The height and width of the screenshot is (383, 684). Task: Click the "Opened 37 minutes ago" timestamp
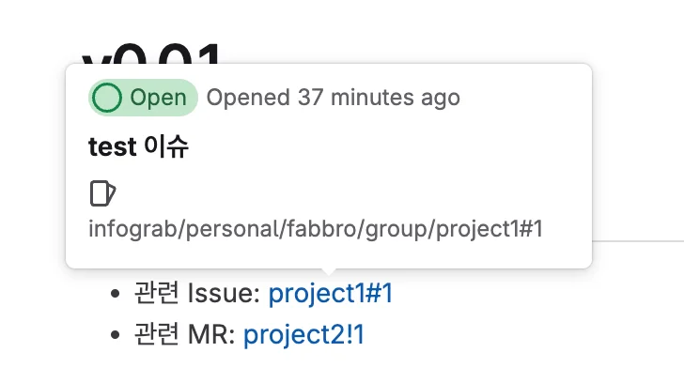[333, 98]
